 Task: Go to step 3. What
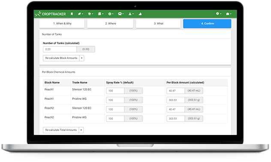[x=158, y=24]
